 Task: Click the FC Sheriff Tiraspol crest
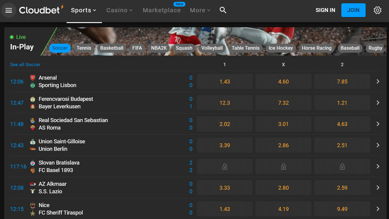(x=33, y=213)
